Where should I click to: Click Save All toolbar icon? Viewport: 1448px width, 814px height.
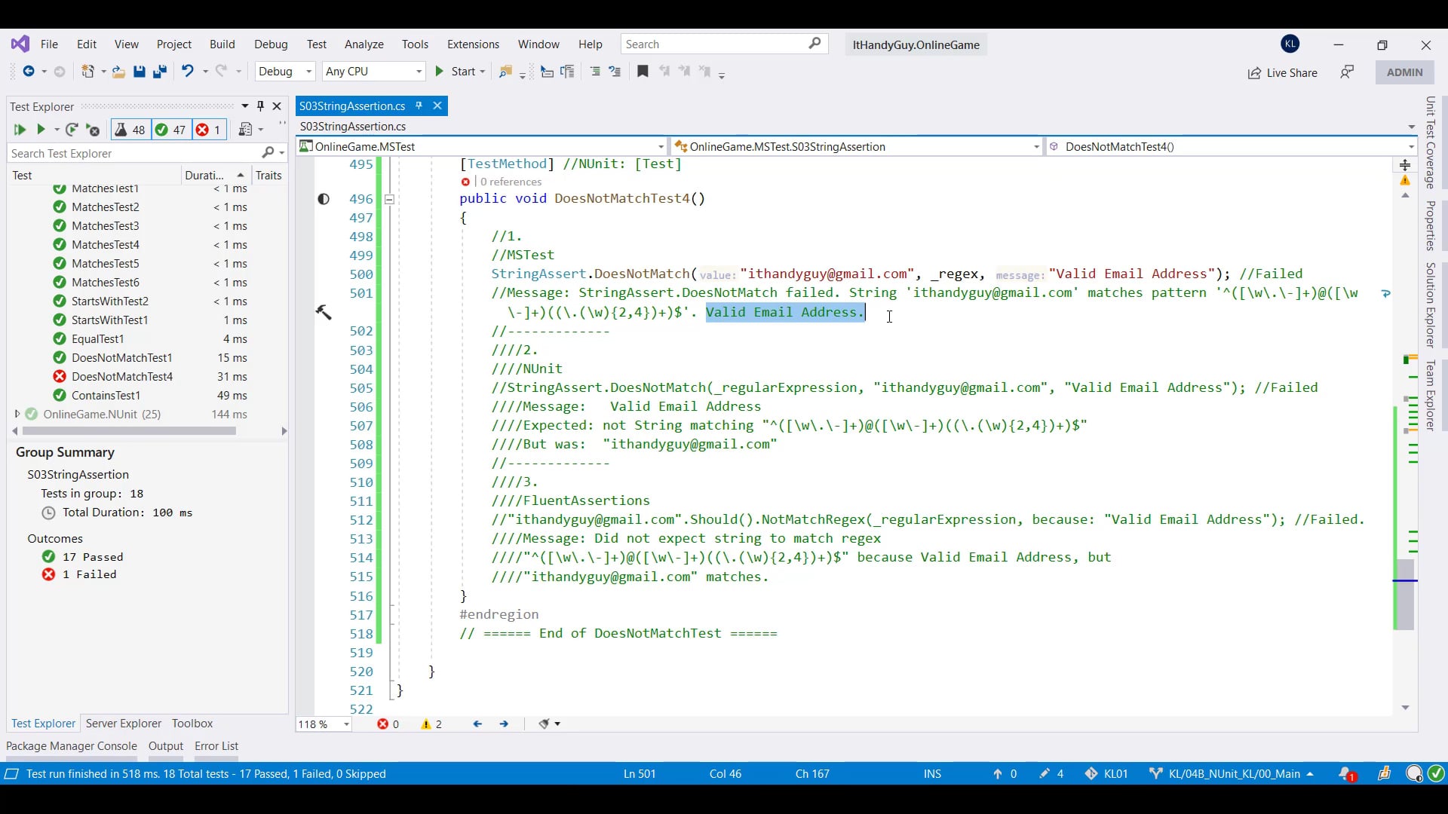[x=160, y=72]
